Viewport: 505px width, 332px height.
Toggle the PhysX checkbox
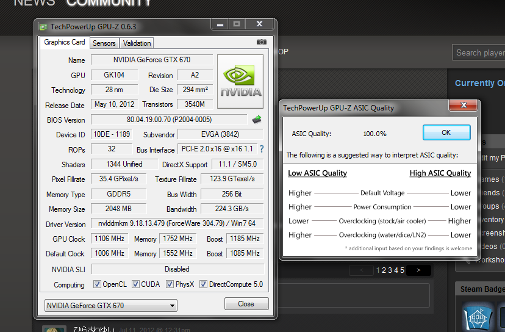click(169, 284)
